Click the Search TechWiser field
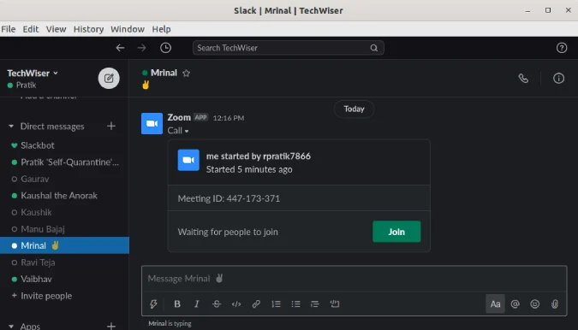 [x=288, y=48]
